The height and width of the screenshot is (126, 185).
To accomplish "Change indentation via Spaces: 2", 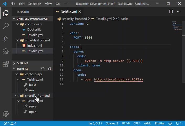I will (112, 123).
